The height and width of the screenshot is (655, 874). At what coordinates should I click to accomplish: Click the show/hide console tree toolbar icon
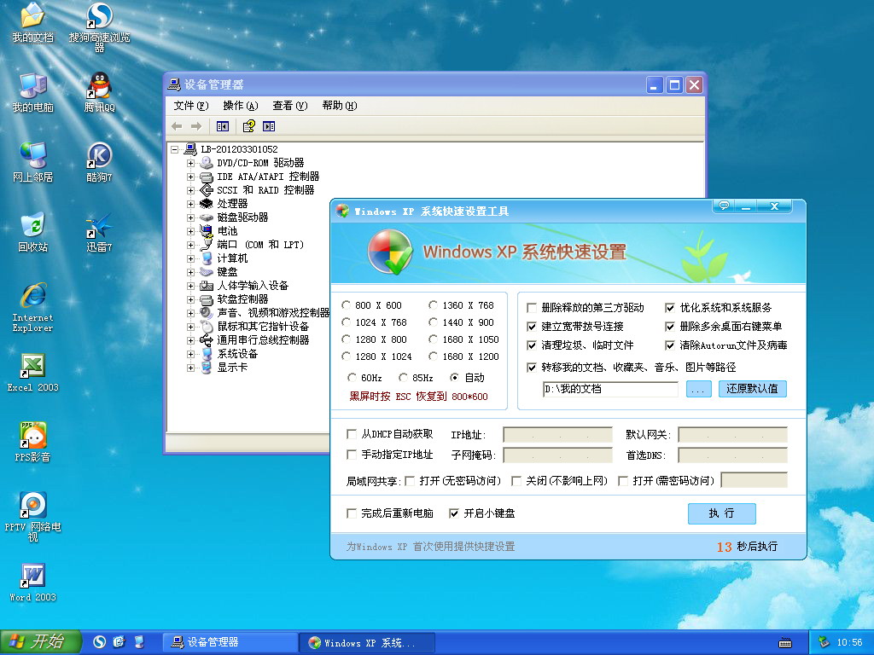pos(223,126)
